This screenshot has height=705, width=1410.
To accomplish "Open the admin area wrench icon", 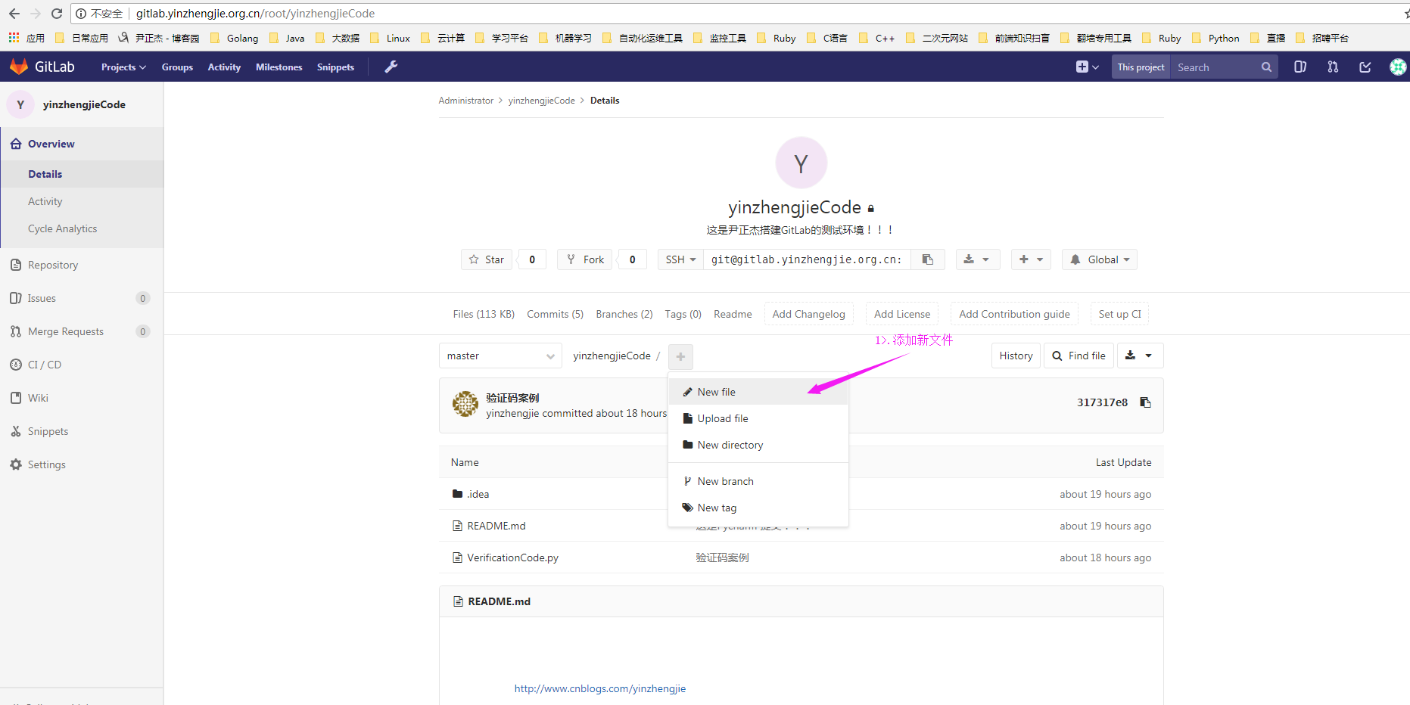I will [391, 67].
